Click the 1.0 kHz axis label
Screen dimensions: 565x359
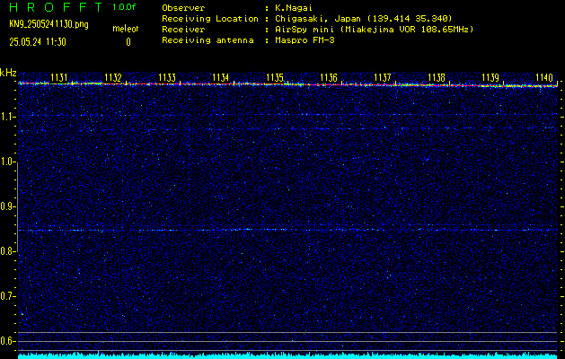(6, 162)
